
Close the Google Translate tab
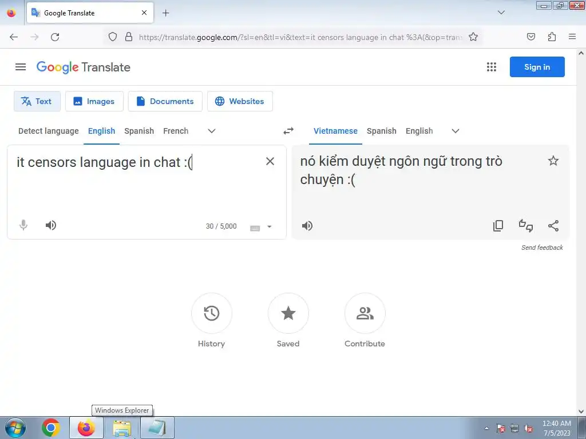(x=144, y=13)
